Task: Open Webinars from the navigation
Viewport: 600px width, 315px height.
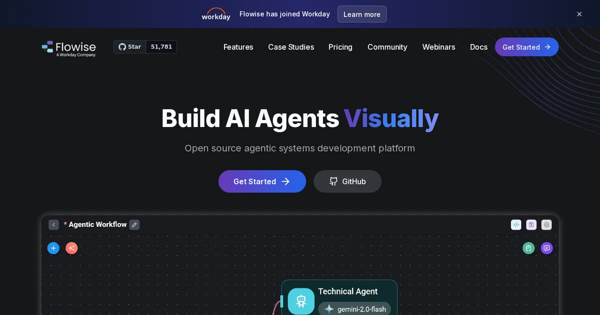Action: [438, 47]
